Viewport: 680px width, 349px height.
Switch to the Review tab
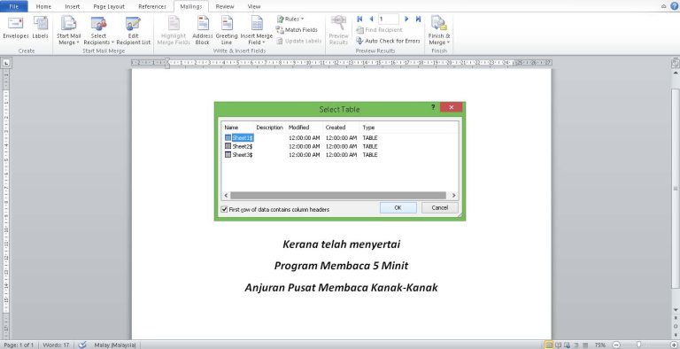(x=225, y=6)
